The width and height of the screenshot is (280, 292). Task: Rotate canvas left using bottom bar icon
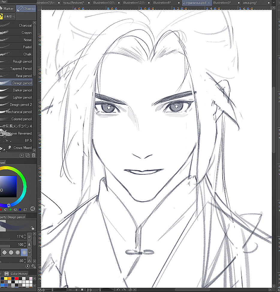pos(119,290)
